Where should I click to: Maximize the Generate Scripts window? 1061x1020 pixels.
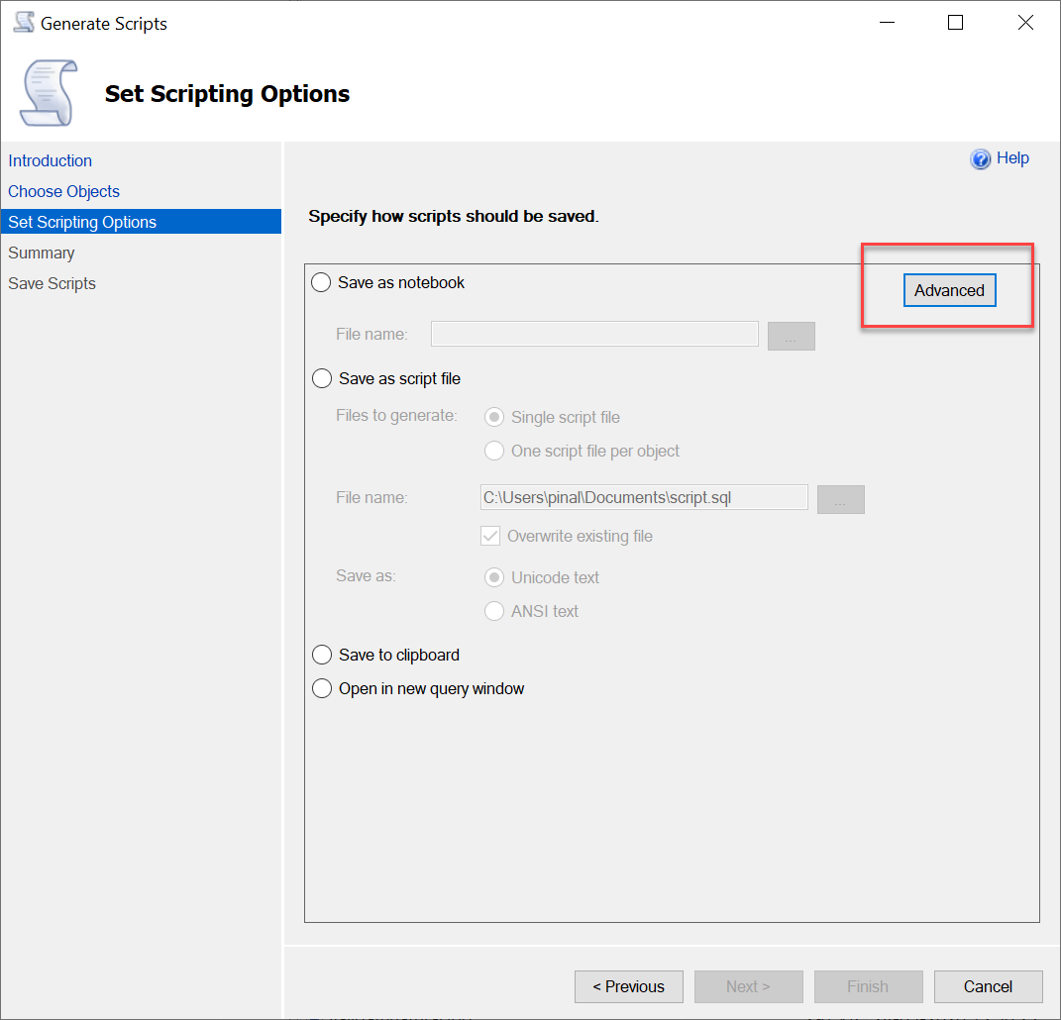click(955, 23)
